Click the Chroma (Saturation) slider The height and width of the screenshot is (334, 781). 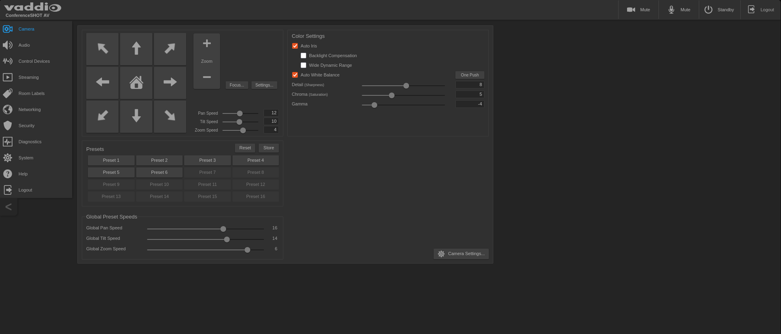(403, 95)
